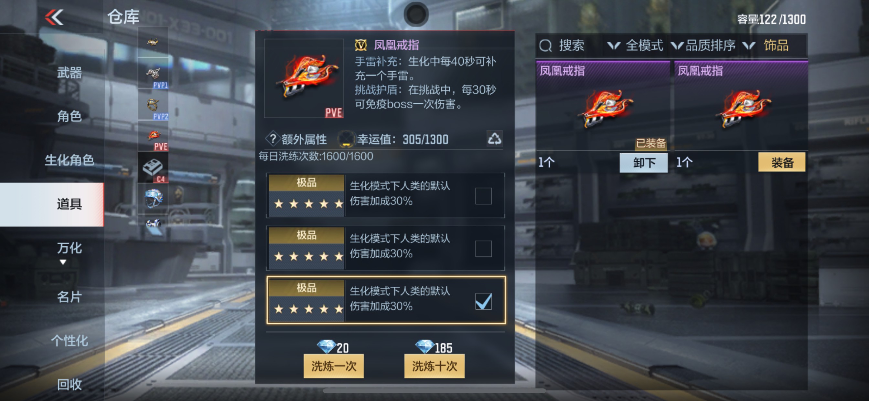Switch to the 武器 tab

(x=69, y=72)
